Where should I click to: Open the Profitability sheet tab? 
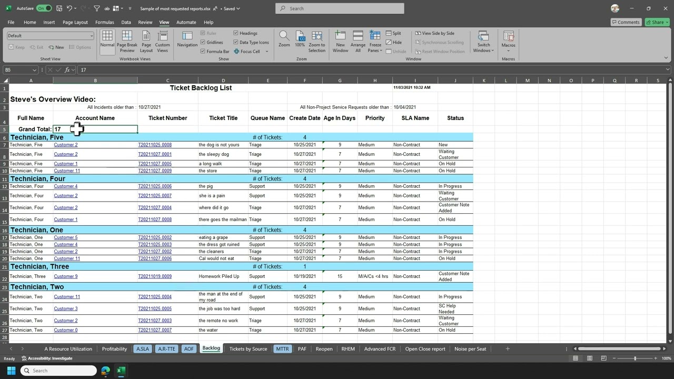point(114,348)
